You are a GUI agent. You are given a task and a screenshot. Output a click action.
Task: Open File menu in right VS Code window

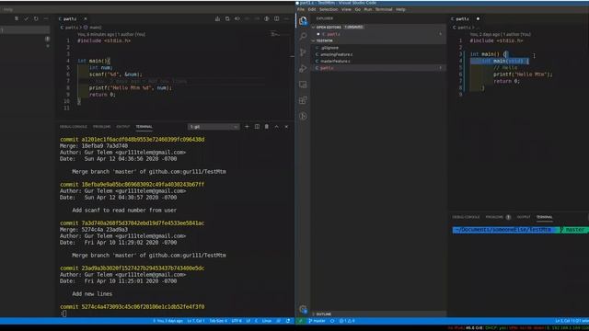click(301, 9)
